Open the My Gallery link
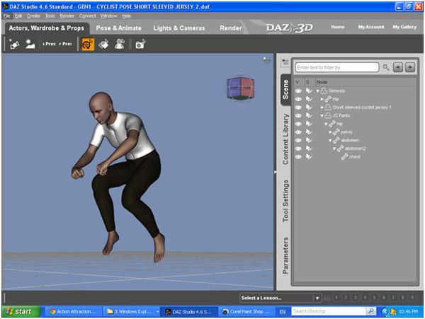 pyautogui.click(x=404, y=27)
